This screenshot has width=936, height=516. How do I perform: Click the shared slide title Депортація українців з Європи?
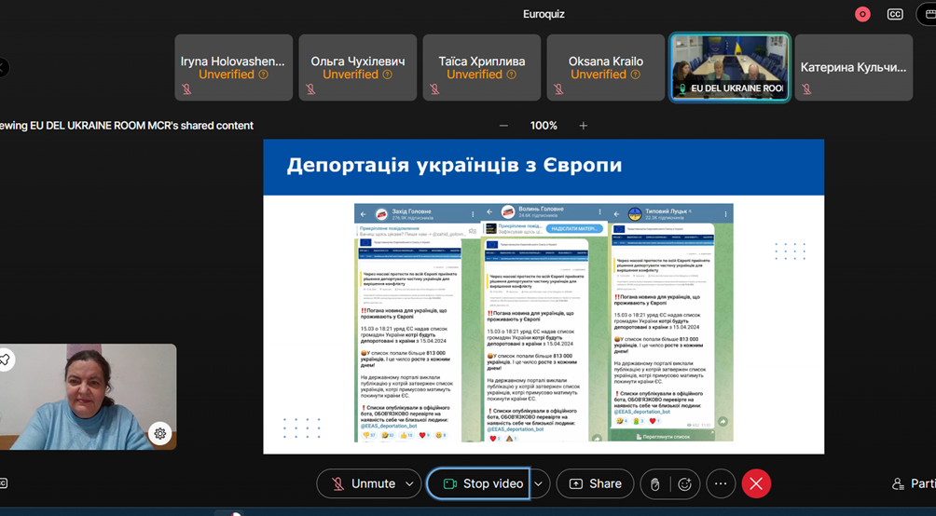454,165
